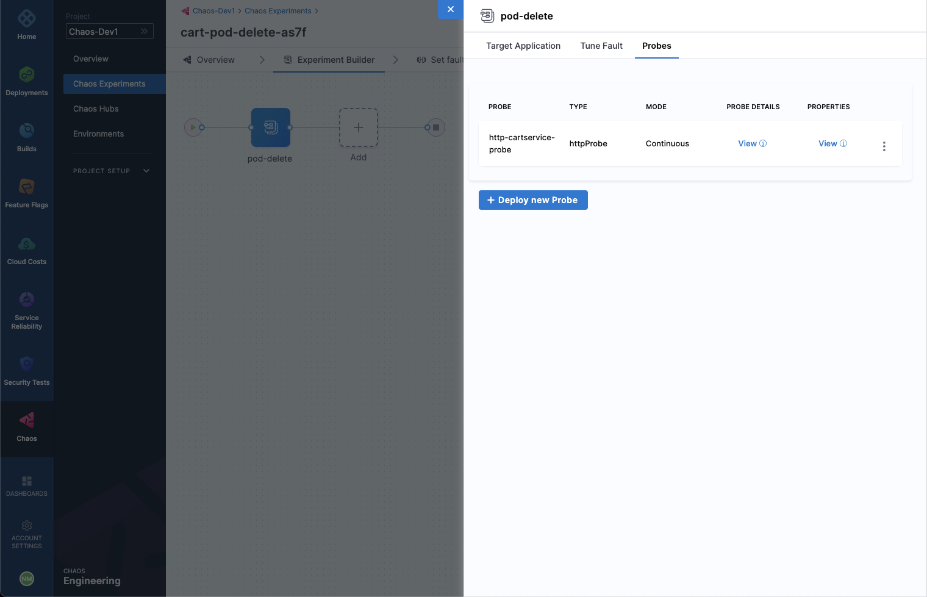
Task: Click the PROBE DETAILS column header
Action: coord(753,107)
